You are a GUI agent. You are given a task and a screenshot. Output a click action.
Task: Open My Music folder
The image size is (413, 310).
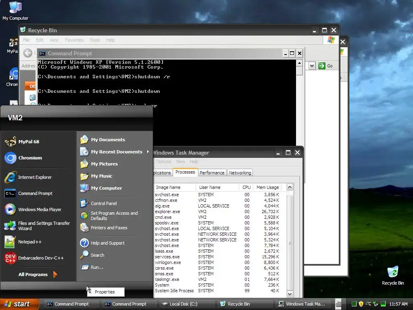[96, 176]
